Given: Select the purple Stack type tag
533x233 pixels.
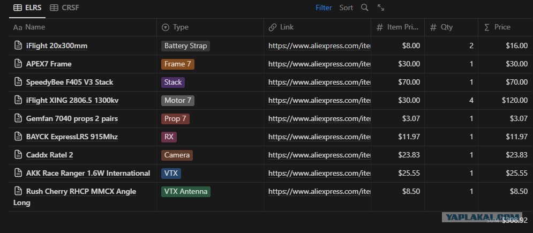Looking at the screenshot, I should [173, 82].
